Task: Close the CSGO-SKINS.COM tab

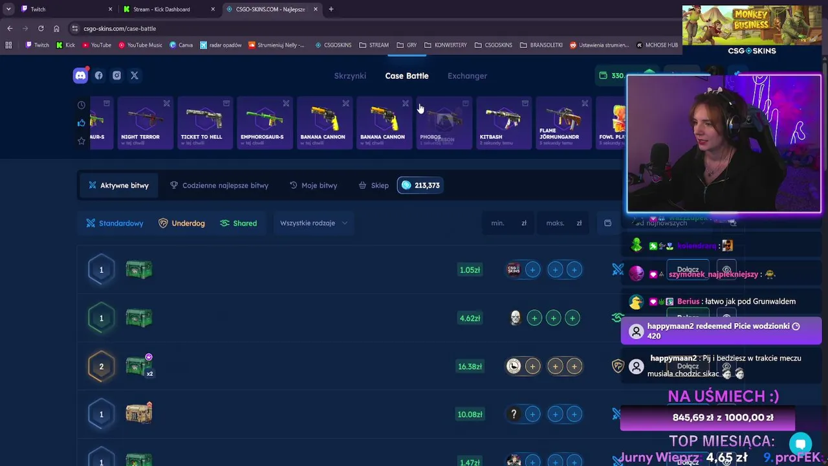Action: click(316, 9)
